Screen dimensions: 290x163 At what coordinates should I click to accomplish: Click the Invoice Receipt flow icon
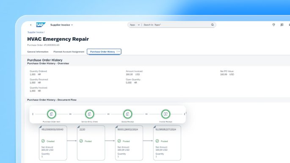166,114
